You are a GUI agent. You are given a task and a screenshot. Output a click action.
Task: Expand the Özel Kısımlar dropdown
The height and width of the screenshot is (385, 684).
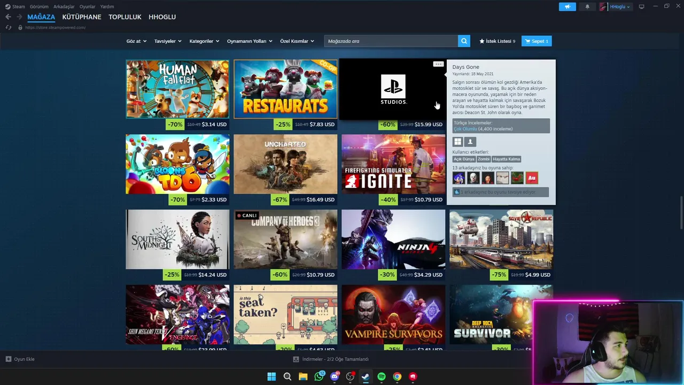(x=297, y=41)
